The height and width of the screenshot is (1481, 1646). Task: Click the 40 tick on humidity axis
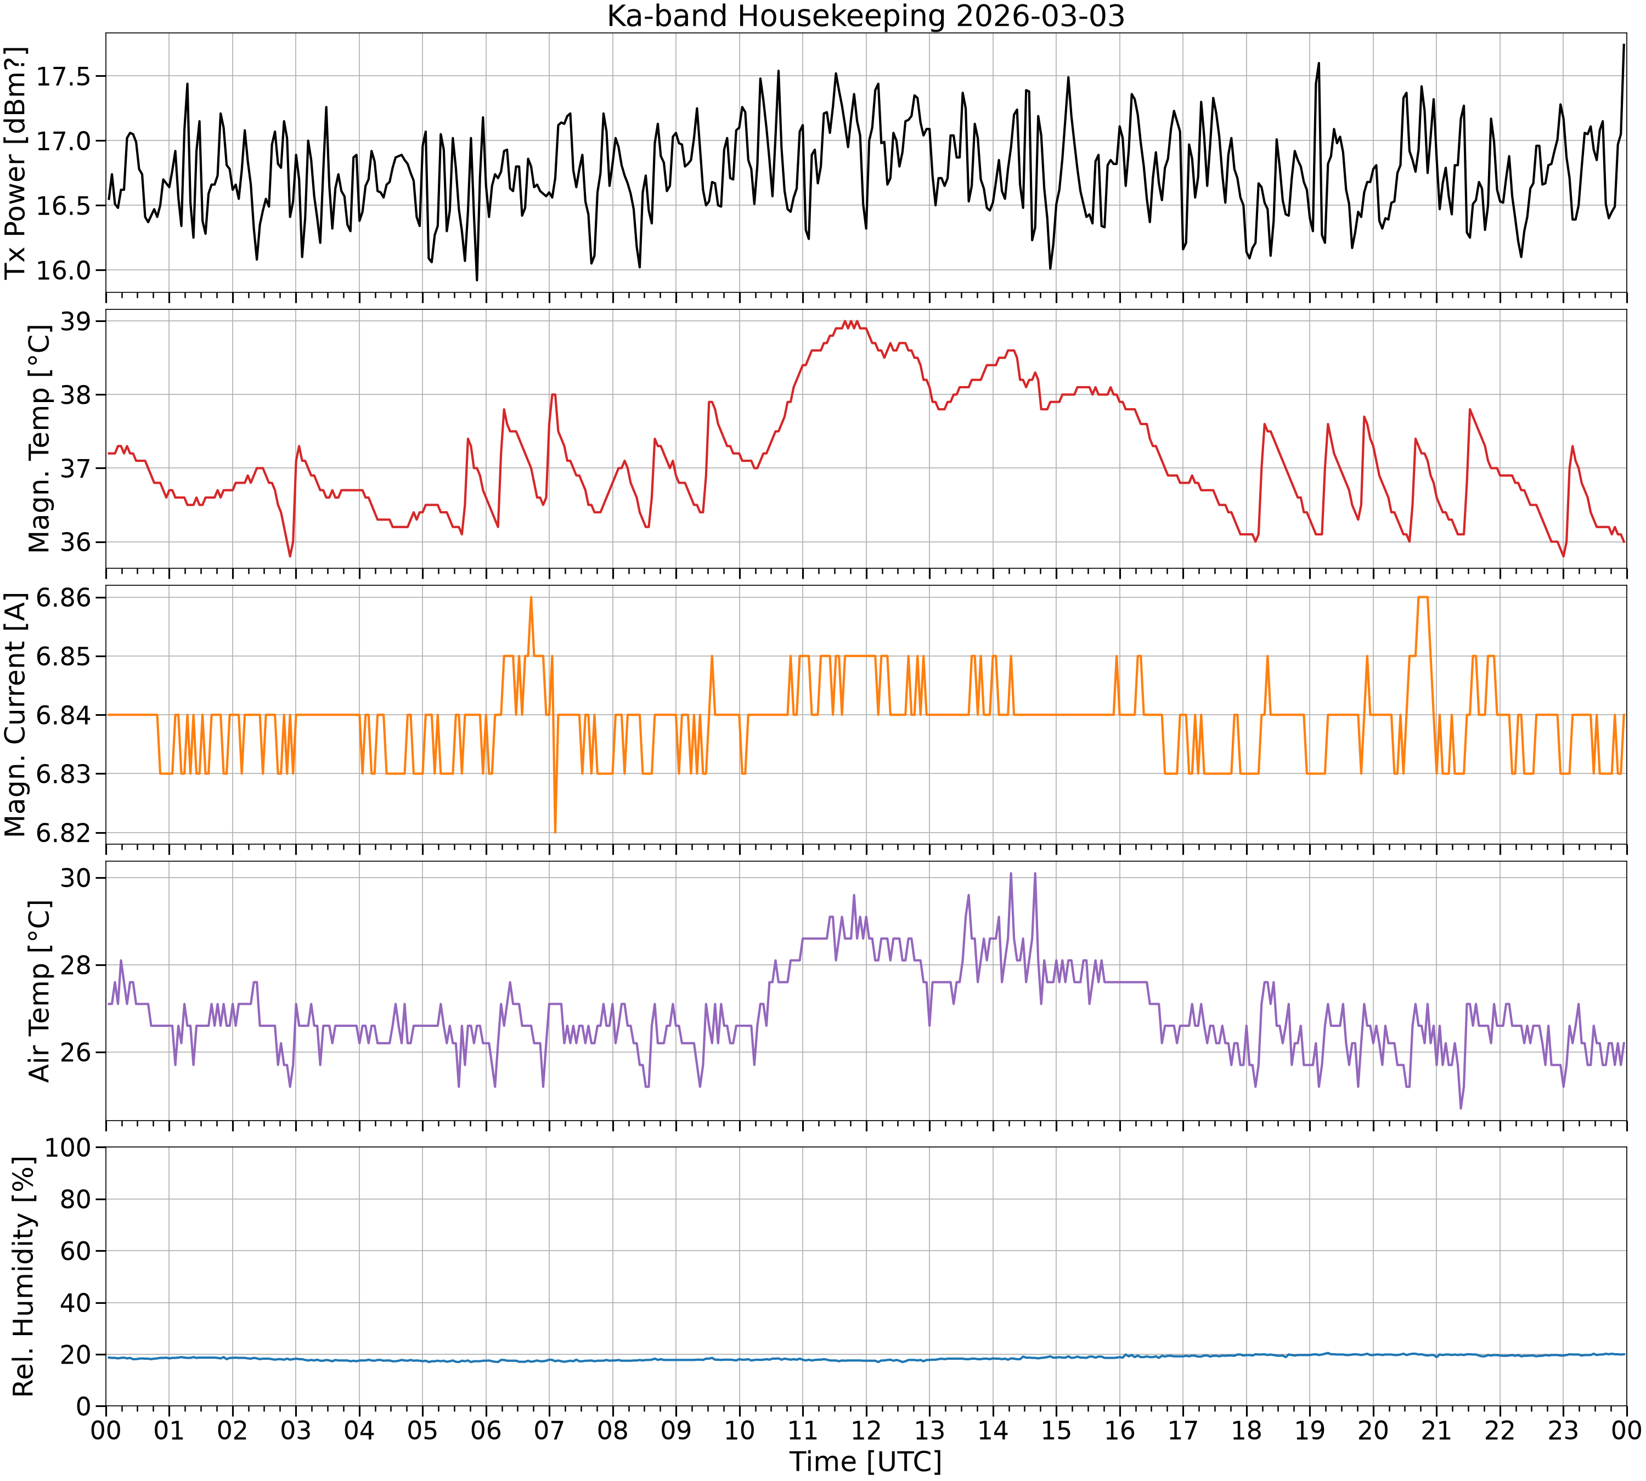pos(77,1304)
